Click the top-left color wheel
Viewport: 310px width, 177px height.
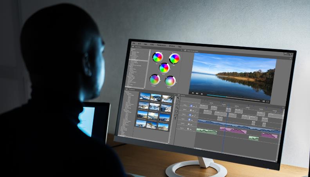click(x=158, y=57)
